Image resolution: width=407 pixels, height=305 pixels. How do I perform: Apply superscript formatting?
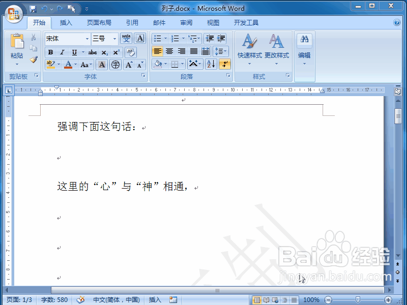116,52
